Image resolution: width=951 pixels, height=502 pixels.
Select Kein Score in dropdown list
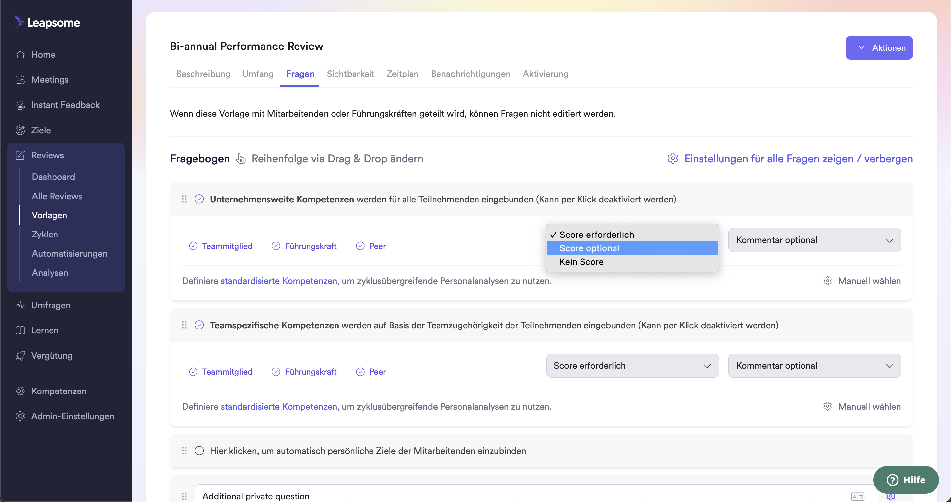(x=632, y=262)
